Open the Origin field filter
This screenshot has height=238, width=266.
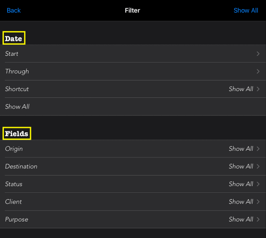(x=133, y=149)
